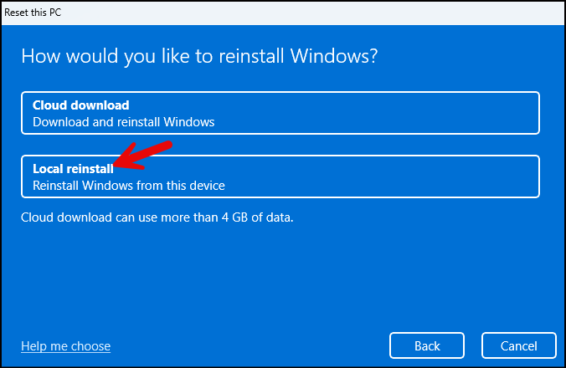The height and width of the screenshot is (368, 566).
Task: Click 'Reinstall Windows from this device' description
Action: [128, 186]
